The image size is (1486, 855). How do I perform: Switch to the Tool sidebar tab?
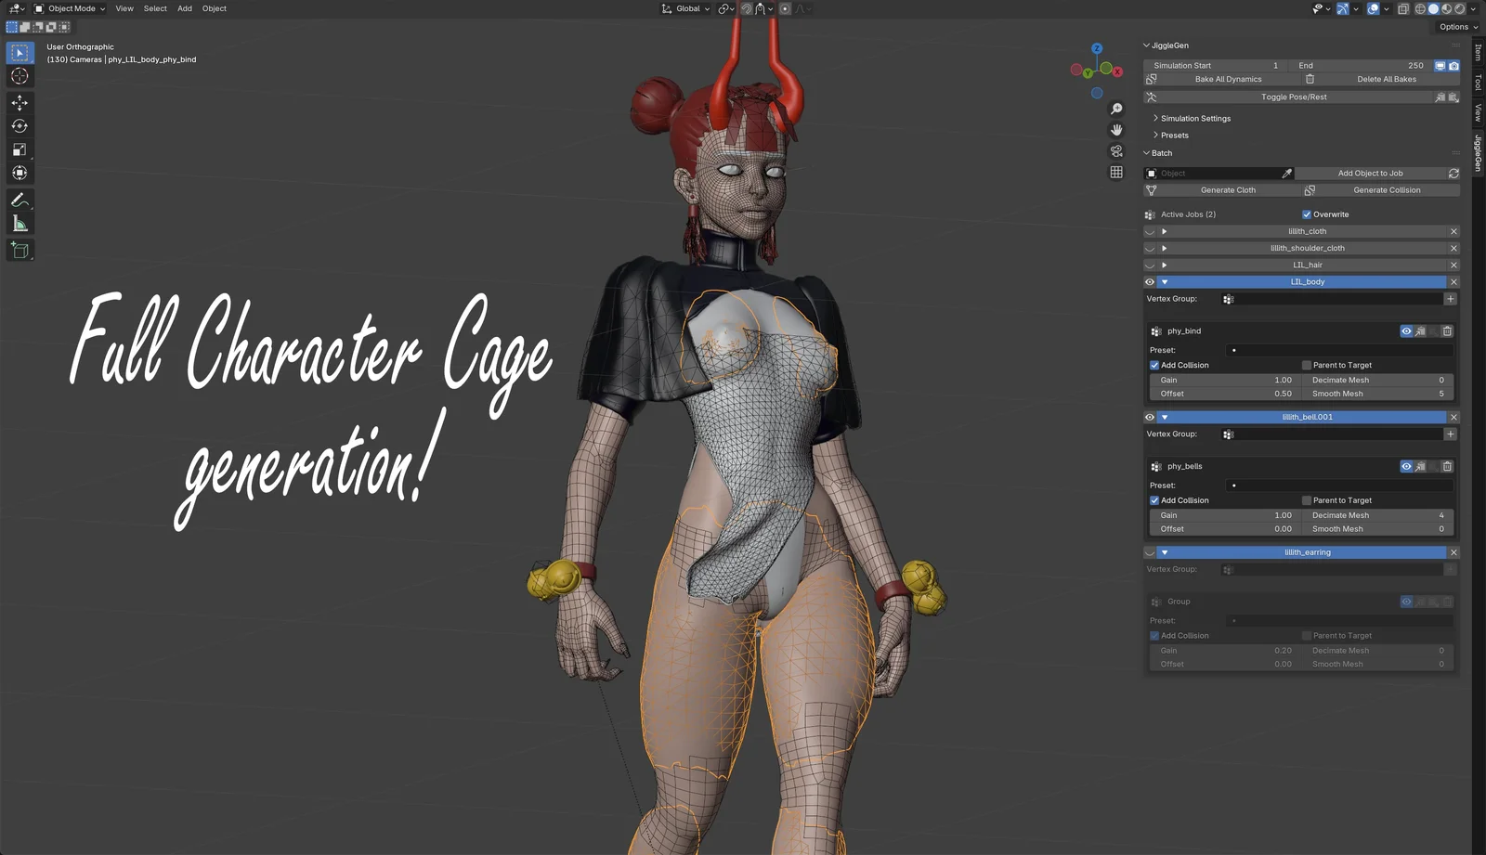[x=1476, y=83]
